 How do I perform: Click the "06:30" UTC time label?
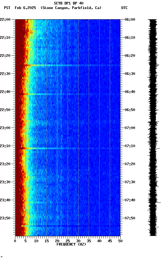[x=130, y=74]
